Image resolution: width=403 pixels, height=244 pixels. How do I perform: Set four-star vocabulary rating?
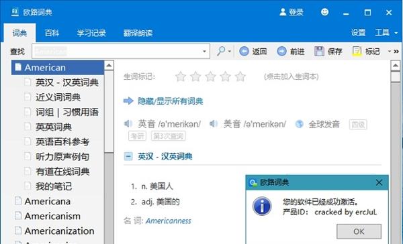[226, 76]
